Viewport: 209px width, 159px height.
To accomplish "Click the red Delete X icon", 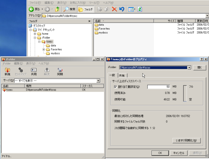I will pos(114,9).
